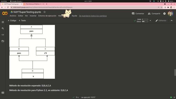
Task: Click Se guardaron todos los cambios link
Action: 93,16
